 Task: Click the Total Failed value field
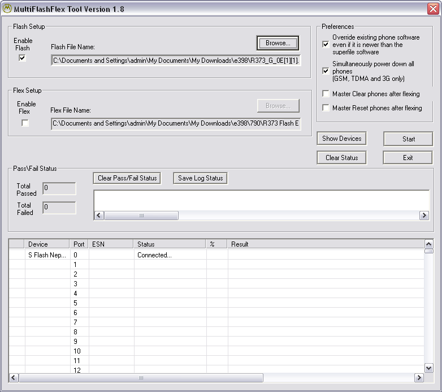tap(59, 208)
